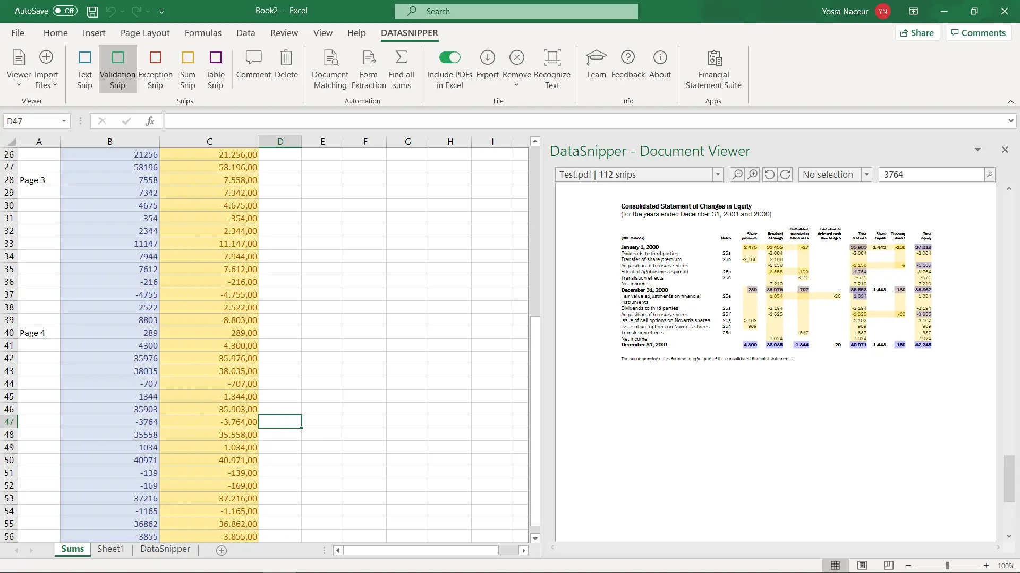Switch to the DataSnipper sheet tab

pyautogui.click(x=165, y=549)
